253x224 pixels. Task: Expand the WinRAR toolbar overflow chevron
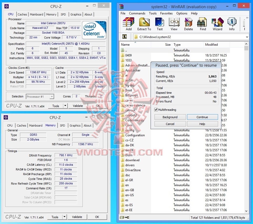(x=247, y=18)
